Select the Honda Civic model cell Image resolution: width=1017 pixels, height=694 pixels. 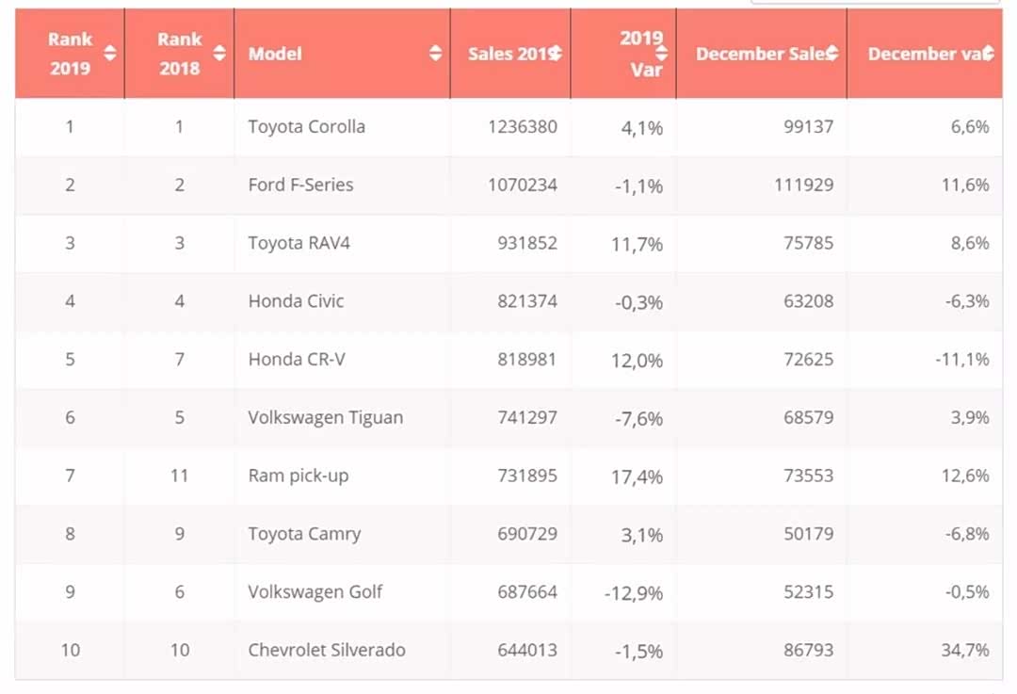point(296,302)
